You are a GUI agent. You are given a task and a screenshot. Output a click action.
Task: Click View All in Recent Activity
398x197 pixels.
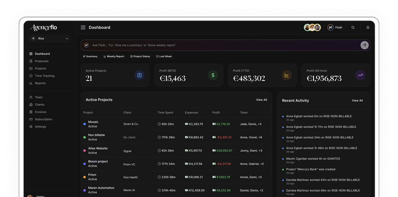[357, 101]
